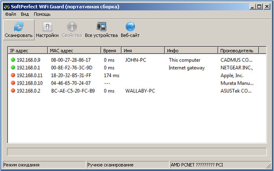This screenshot has width=274, height=171.
Task: Click green status dot for 192.168.0.9
Action: (13, 60)
